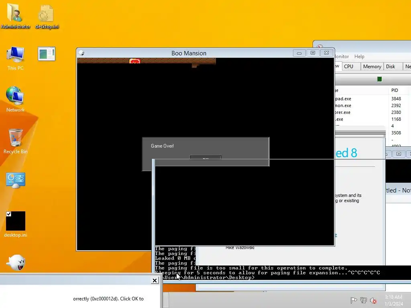Switch to the CPU tab

[351, 66]
